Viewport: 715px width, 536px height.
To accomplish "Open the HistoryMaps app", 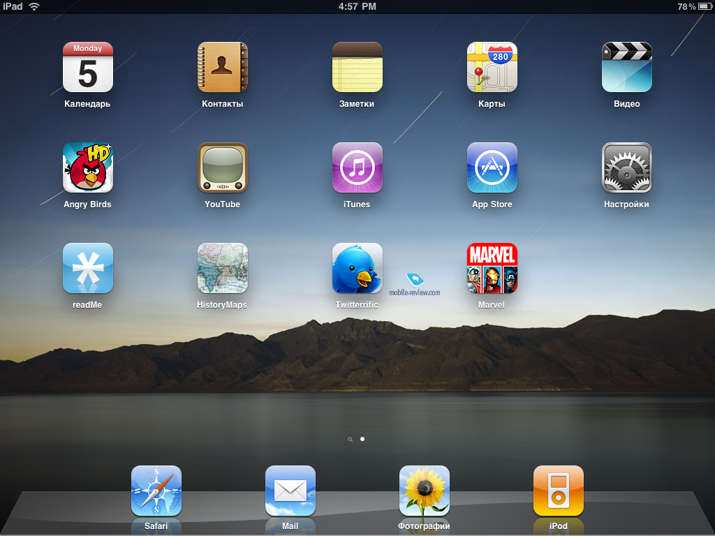I will (223, 268).
